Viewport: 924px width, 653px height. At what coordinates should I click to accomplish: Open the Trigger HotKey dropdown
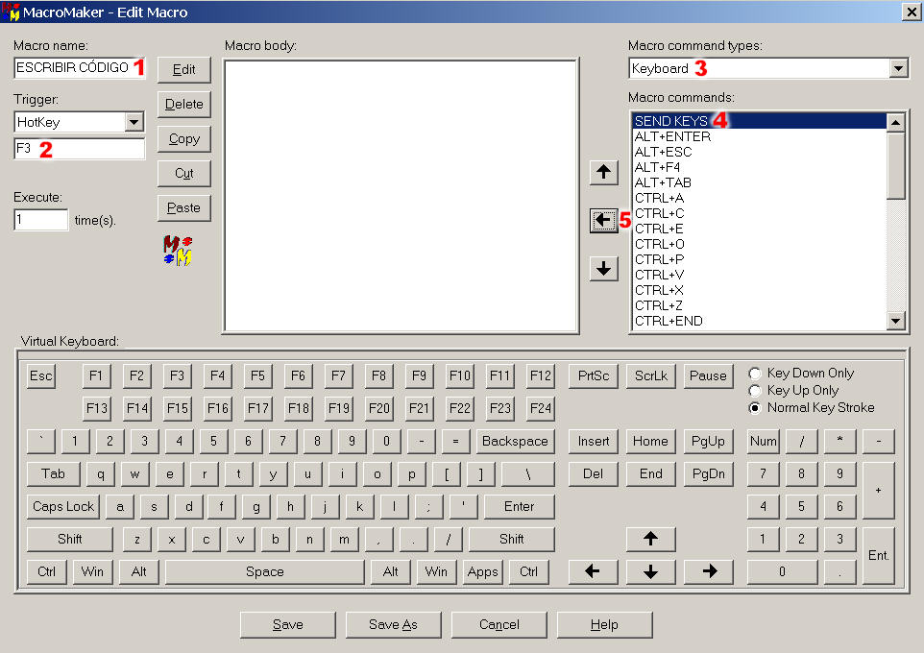(x=134, y=122)
